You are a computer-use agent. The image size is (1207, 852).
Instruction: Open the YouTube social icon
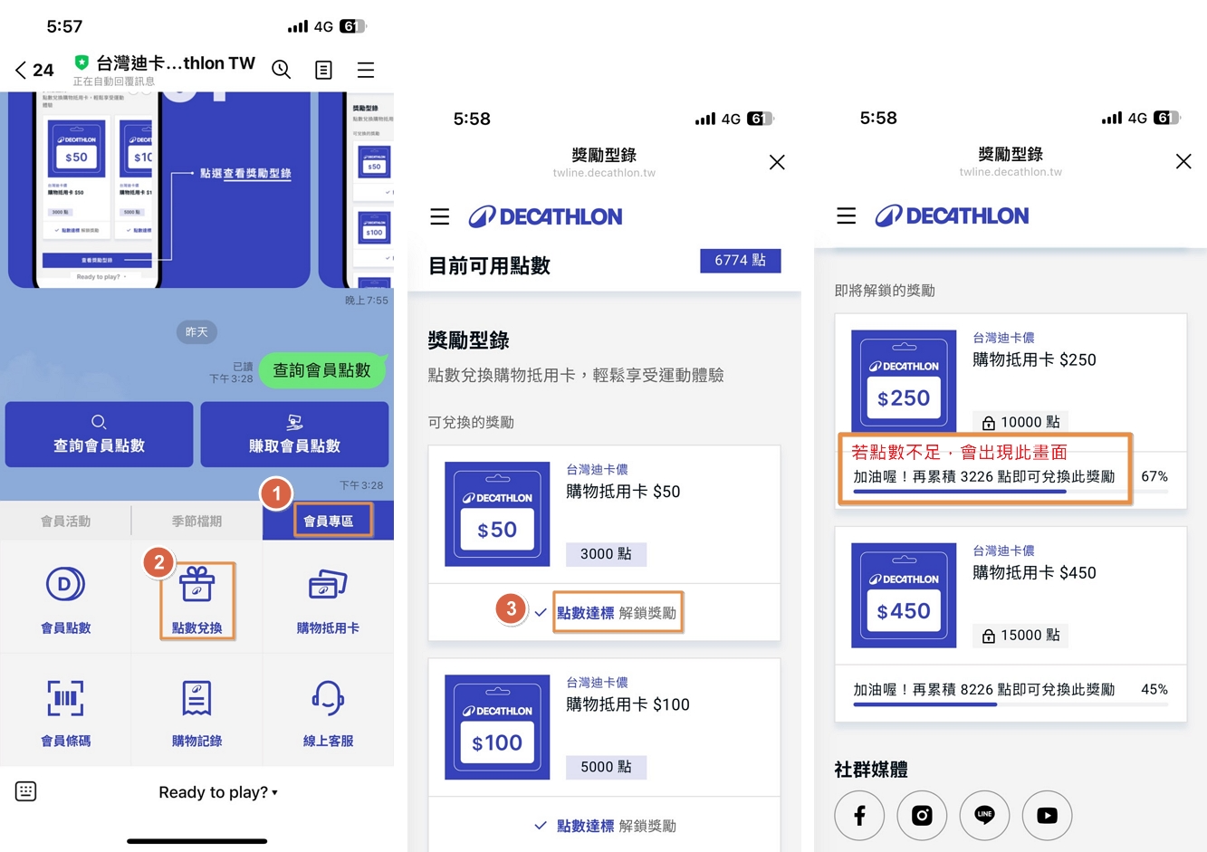pos(1047,815)
